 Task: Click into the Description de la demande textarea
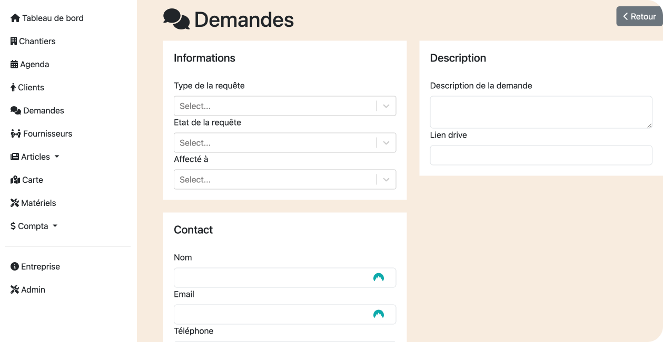pos(541,112)
